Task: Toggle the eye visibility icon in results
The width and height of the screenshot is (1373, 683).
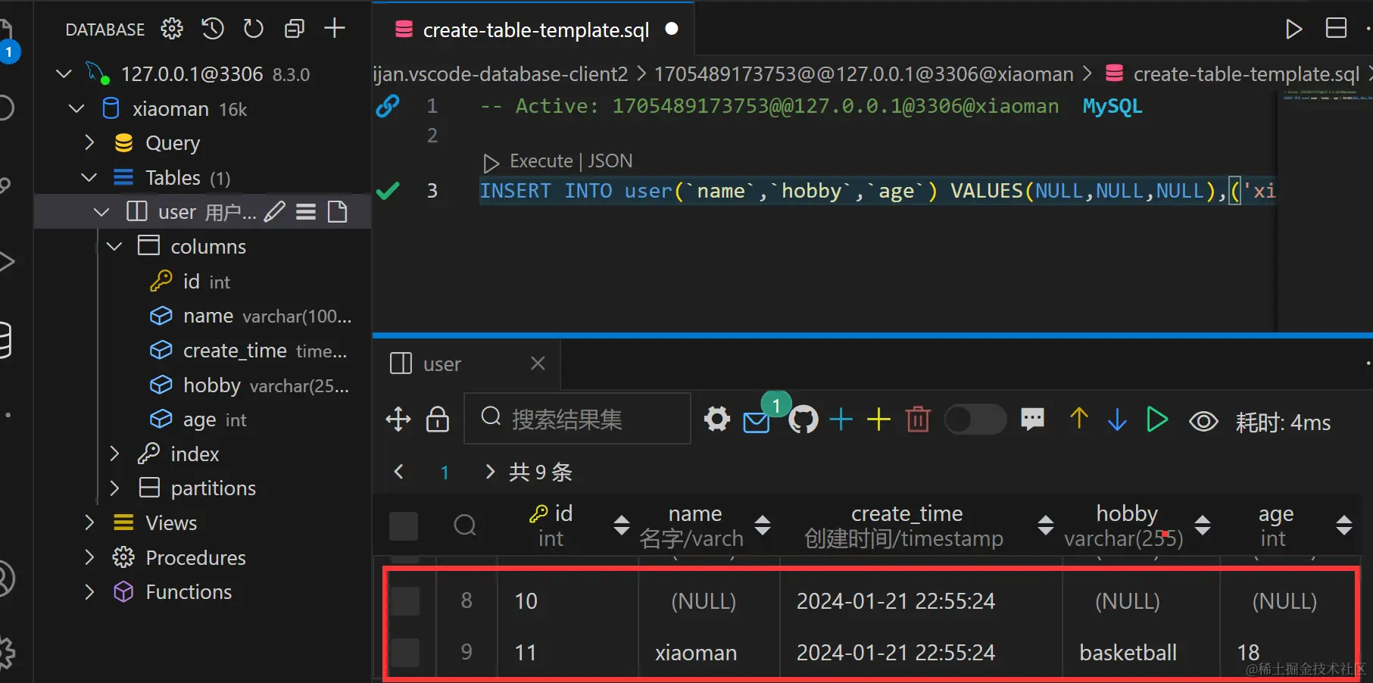Action: point(1203,421)
